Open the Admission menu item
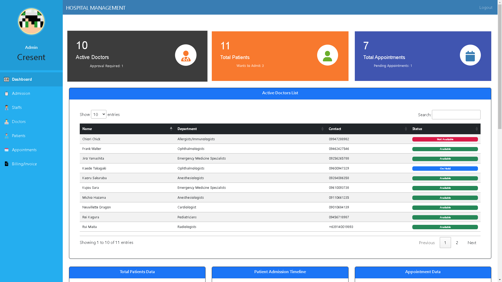Screen dimensions: 502x282 click(x=31, y=93)
